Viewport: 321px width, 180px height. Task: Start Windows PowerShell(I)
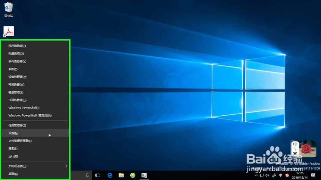click(x=35, y=108)
